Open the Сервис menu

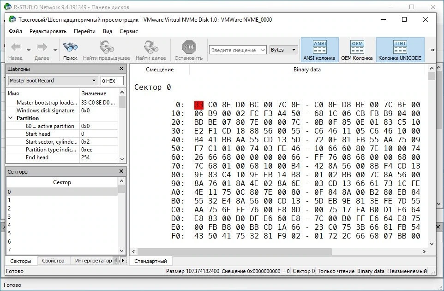129,31
